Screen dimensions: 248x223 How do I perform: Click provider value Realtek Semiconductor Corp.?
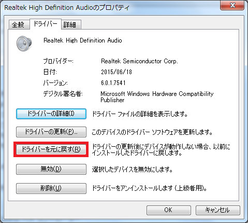139,61
